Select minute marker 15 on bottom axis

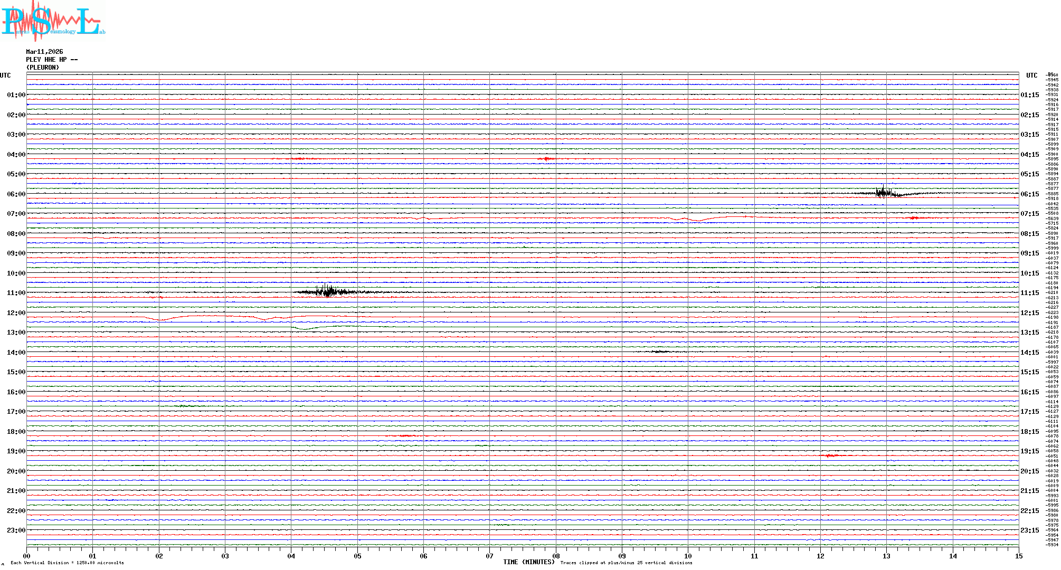click(x=1018, y=556)
